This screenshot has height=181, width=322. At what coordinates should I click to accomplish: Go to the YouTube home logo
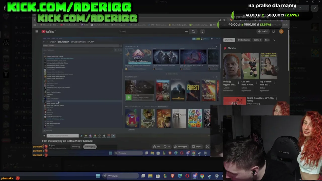tap(48, 31)
